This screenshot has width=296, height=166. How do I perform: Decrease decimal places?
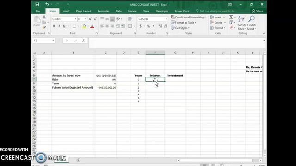(166, 26)
